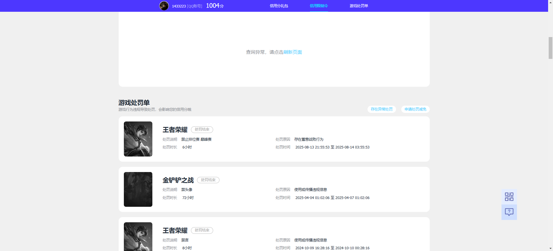Click the 6小时 duration value
553x251 pixels.
(187, 147)
